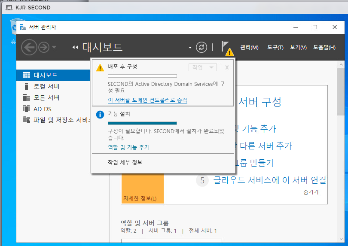Click the 대시보드 grid icon in sidebar
This screenshot has height=246, width=348.
(x=26, y=75)
